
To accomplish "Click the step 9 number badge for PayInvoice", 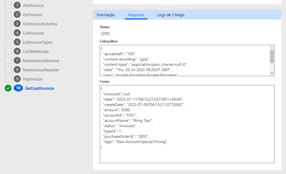I will point(17,79).
